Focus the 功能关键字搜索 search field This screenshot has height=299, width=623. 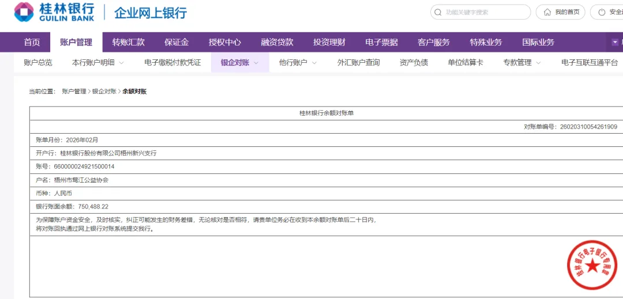pos(481,12)
